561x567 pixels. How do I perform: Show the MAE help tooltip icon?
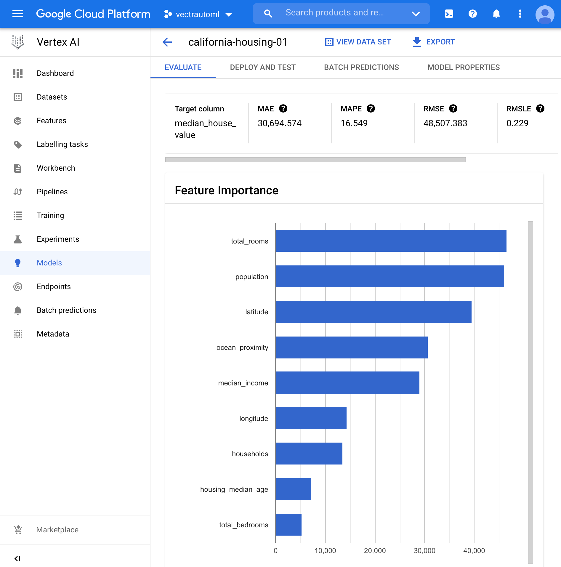click(x=283, y=109)
